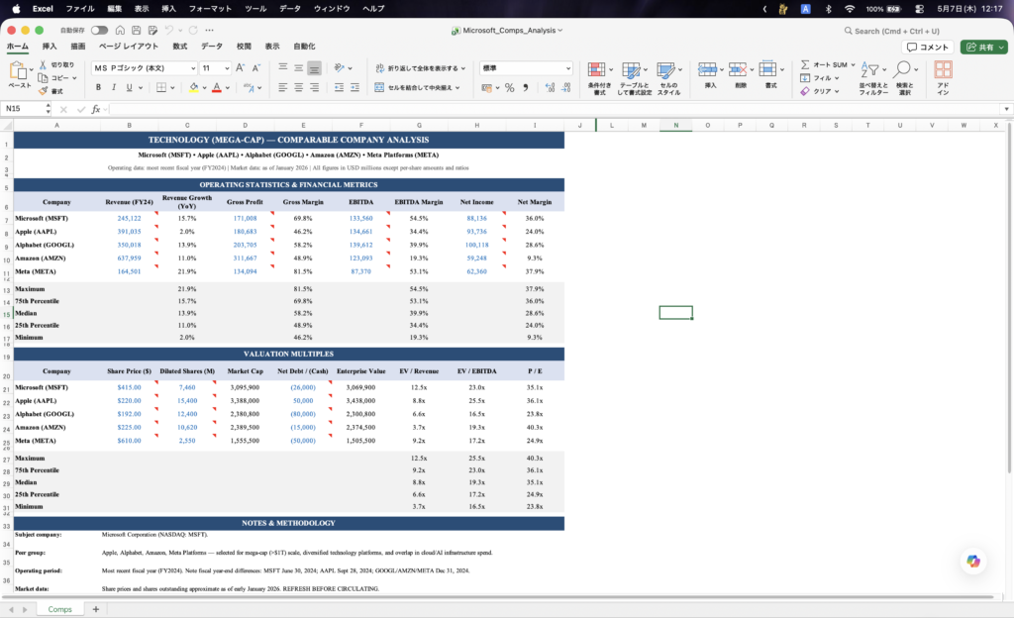The height and width of the screenshot is (618, 1014).
Task: Apply the red font color A
Action: point(217,87)
